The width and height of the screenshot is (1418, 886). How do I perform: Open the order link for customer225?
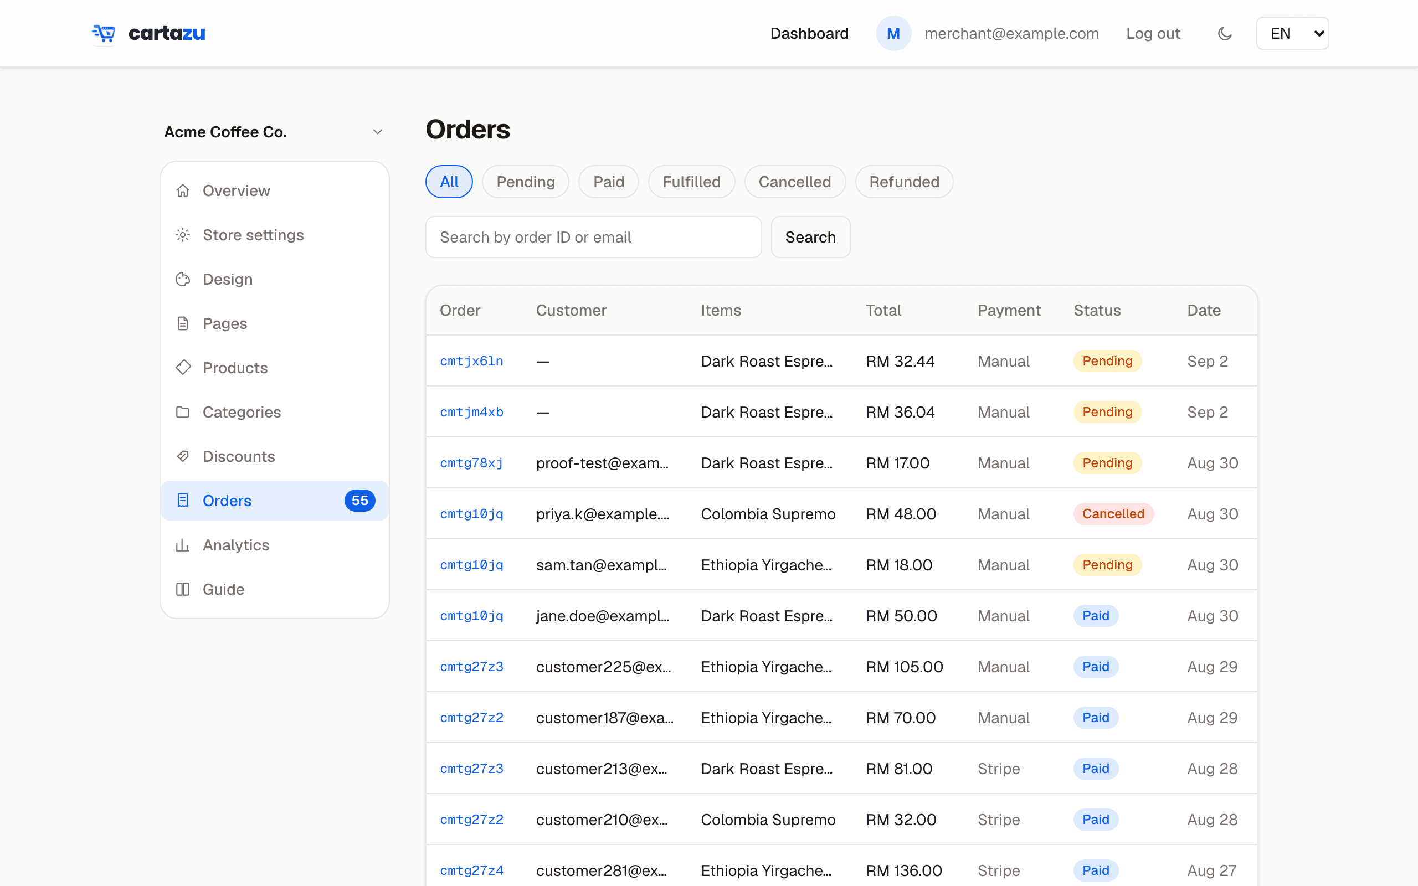point(472,667)
